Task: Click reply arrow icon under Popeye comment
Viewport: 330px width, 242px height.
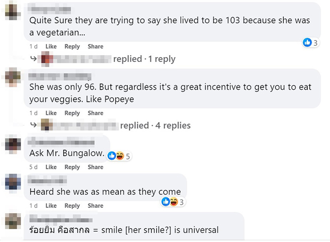Action: [33, 125]
